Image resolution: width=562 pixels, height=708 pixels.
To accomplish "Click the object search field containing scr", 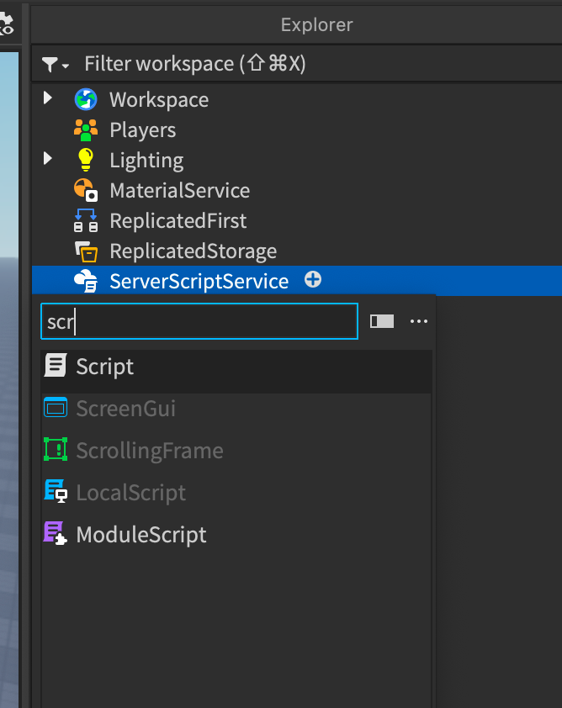I will point(199,321).
